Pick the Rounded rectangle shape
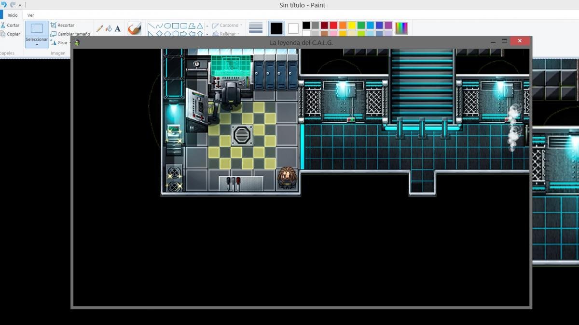Viewport: 579px width, 325px height. point(184,26)
